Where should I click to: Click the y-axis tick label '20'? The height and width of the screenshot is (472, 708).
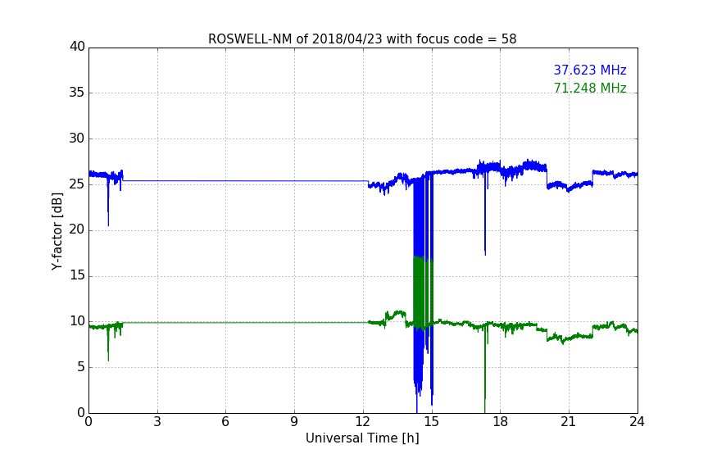[x=77, y=229]
